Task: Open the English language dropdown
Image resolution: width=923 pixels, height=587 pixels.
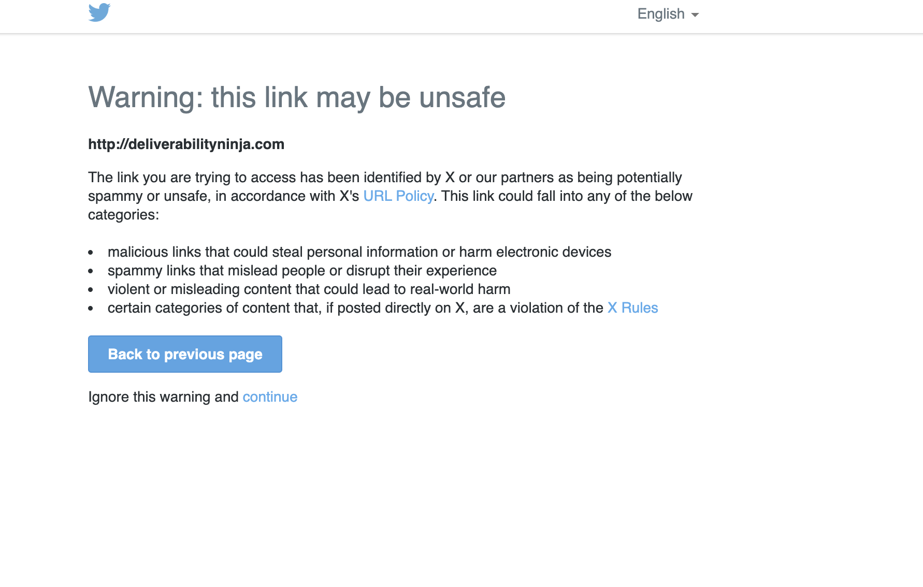Action: [668, 14]
